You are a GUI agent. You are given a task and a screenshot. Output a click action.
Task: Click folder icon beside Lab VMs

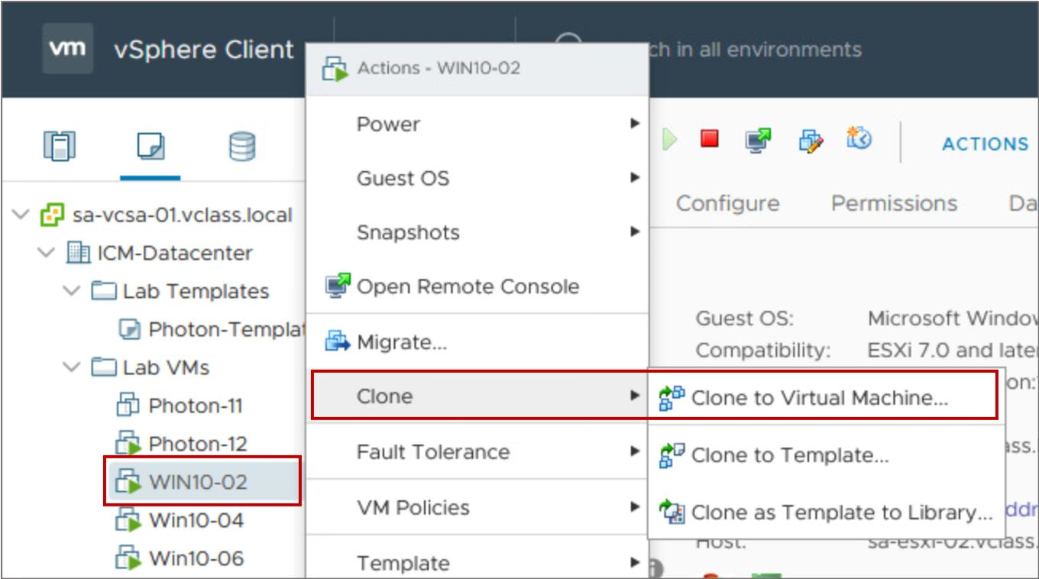pos(103,367)
